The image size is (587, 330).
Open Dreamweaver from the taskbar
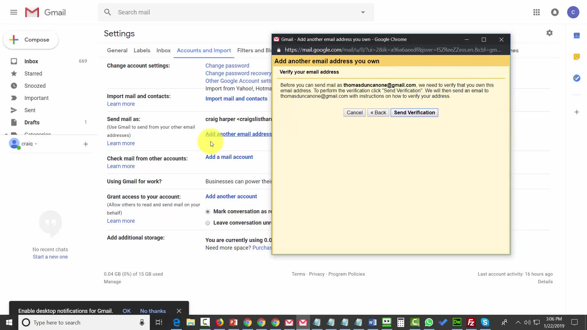pos(457,322)
